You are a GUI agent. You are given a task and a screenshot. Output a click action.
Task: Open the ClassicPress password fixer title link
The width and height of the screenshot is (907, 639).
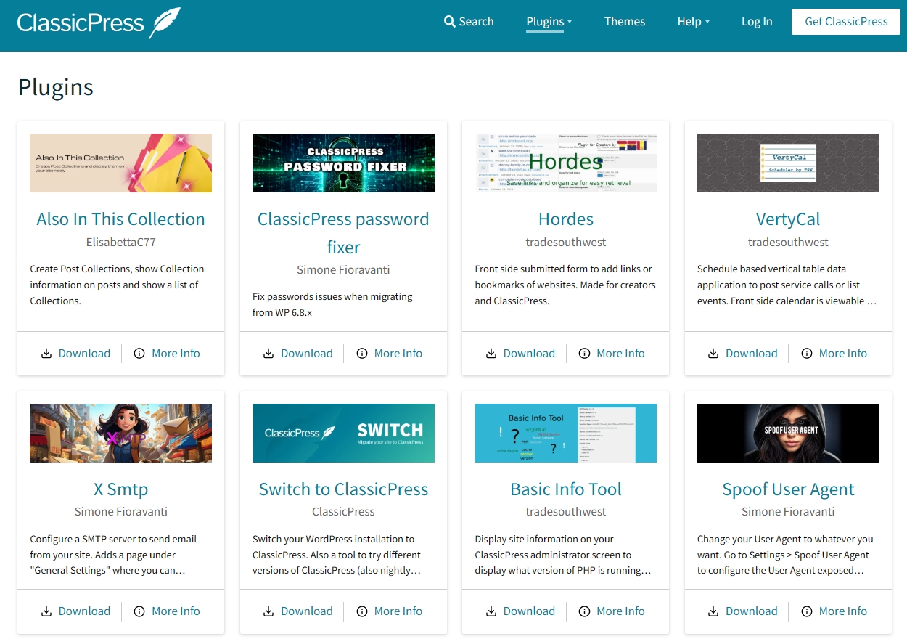343,233
